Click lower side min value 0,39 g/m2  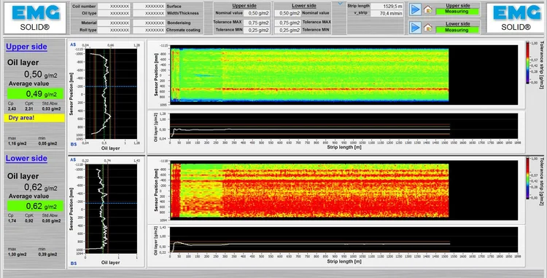(48, 254)
